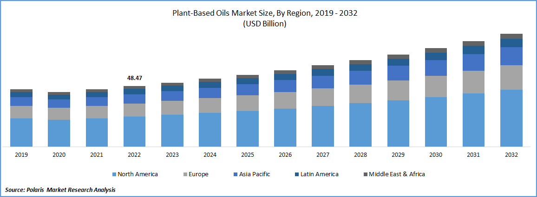Select the Asia Pacific segment of 2025 bar
Image resolution: width=537 pixels, height=197 pixels.
[x=248, y=90]
